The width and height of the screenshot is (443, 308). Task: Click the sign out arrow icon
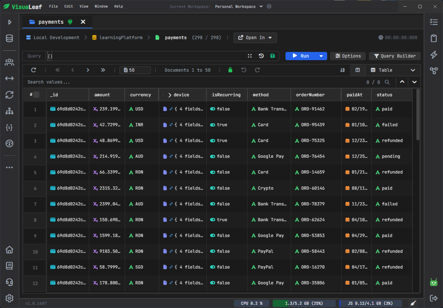pyautogui.click(x=434, y=298)
